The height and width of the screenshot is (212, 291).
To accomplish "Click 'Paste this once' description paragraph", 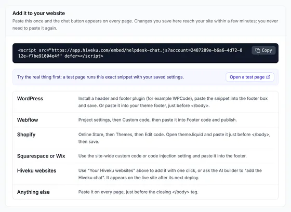I will point(145,24).
